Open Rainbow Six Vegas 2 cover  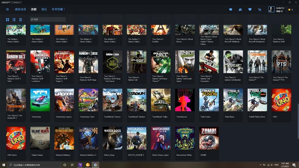click(x=64, y=62)
